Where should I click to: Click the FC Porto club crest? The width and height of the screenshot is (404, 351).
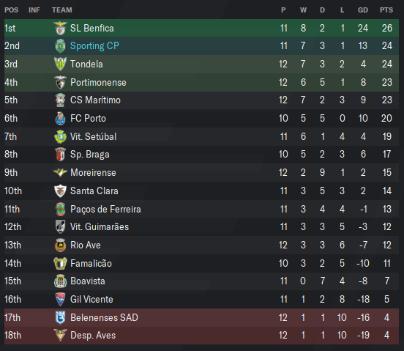pyautogui.click(x=60, y=119)
